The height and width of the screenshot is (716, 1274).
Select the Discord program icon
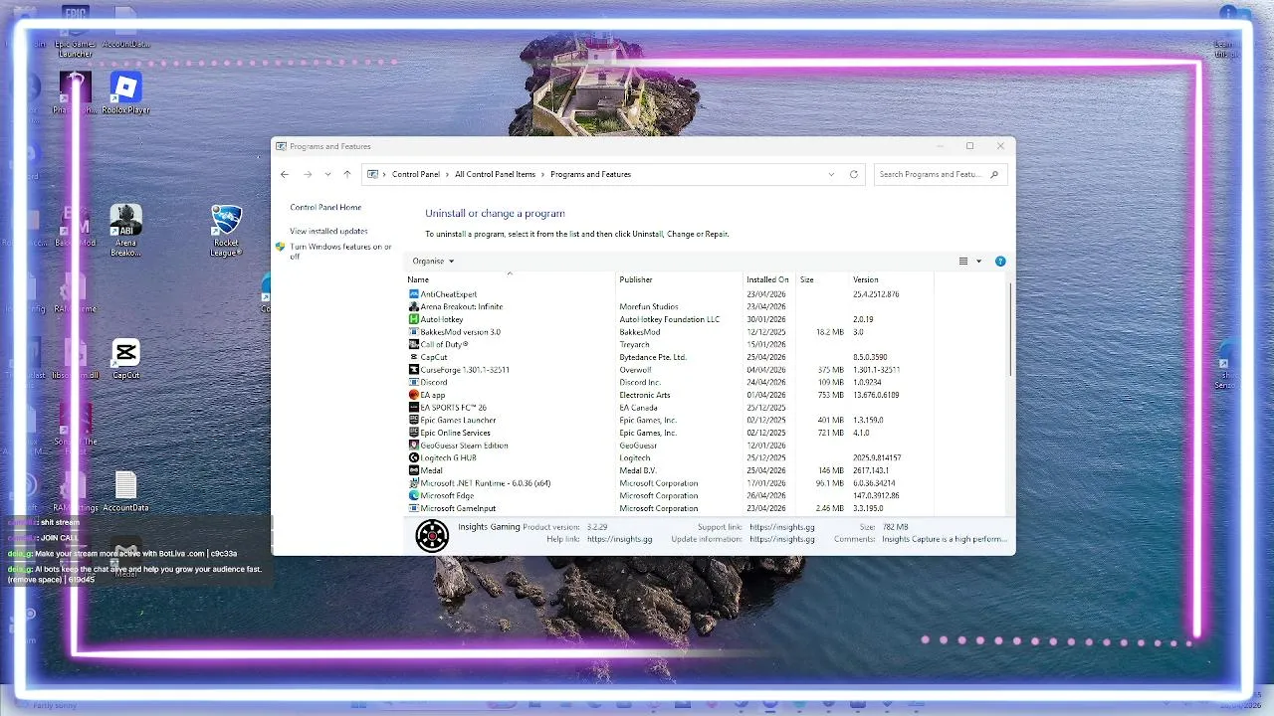(x=414, y=382)
